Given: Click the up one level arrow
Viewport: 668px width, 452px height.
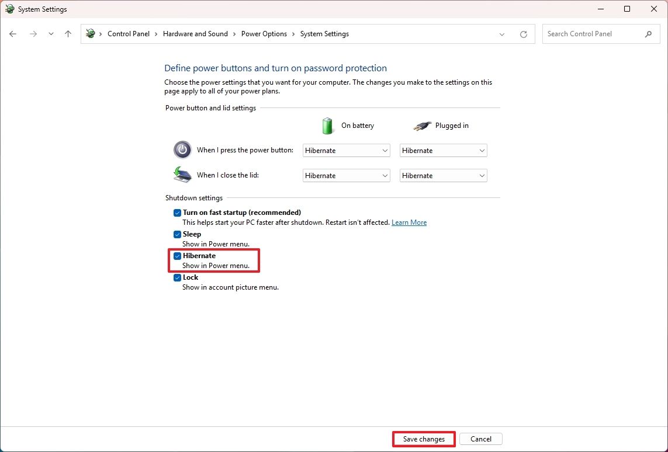Looking at the screenshot, I should (68, 34).
